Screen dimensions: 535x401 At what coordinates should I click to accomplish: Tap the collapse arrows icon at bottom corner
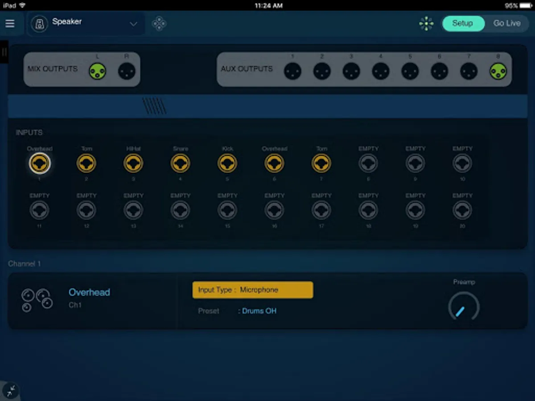tap(11, 391)
